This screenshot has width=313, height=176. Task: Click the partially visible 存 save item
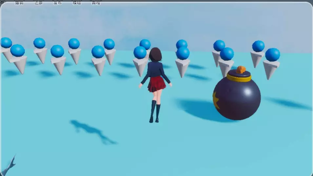click(2, 3)
